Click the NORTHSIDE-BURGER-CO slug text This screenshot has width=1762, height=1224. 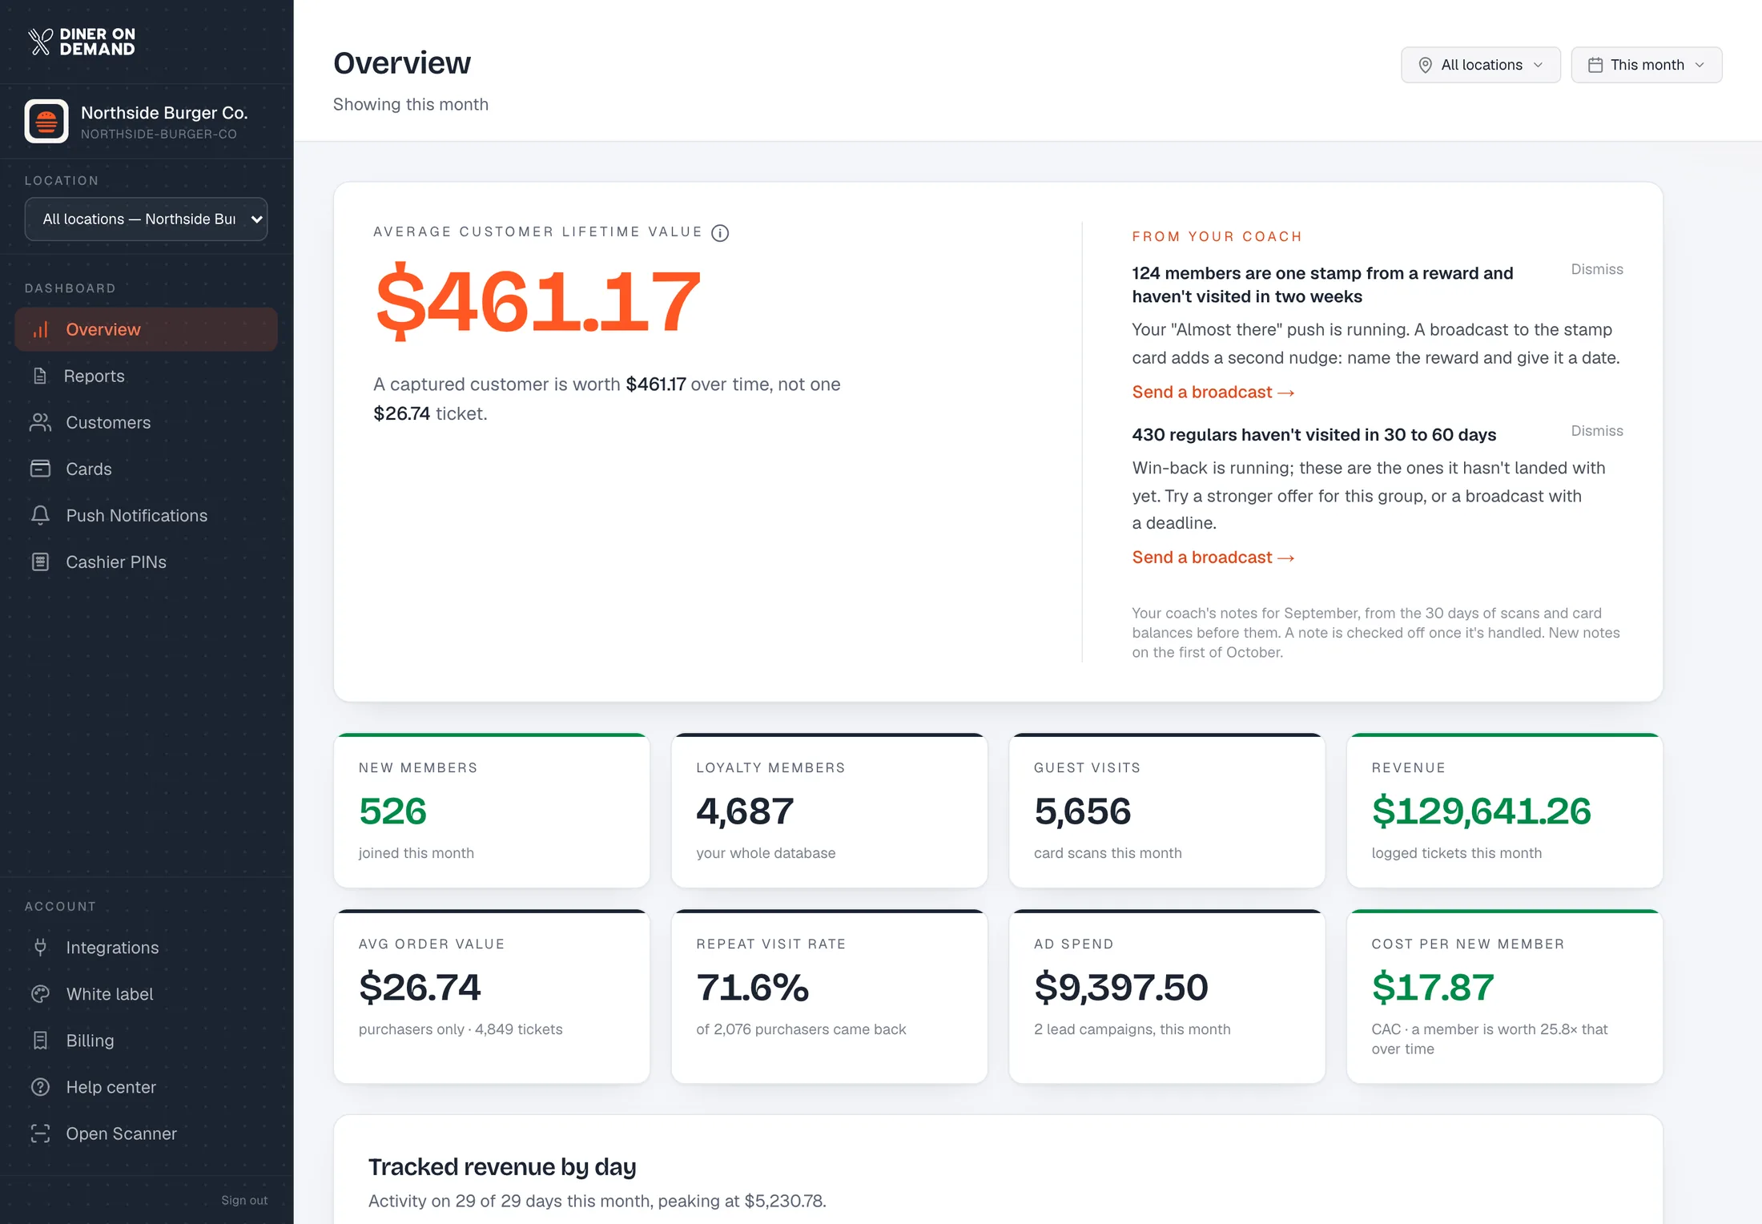pos(159,134)
